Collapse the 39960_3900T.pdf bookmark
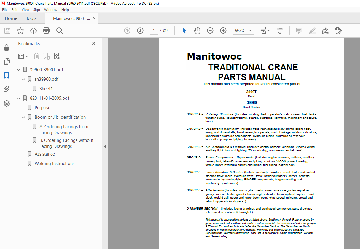360x249 pixels. (x=19, y=70)
